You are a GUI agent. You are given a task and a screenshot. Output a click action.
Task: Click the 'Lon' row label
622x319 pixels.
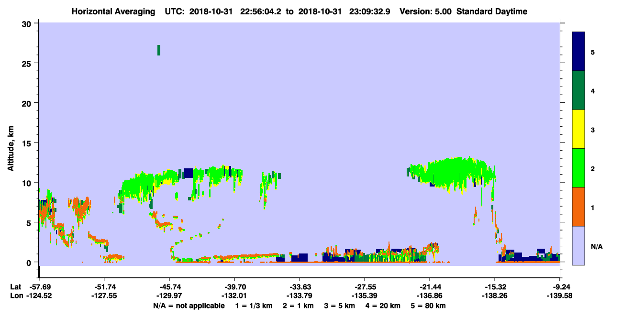tap(16, 296)
